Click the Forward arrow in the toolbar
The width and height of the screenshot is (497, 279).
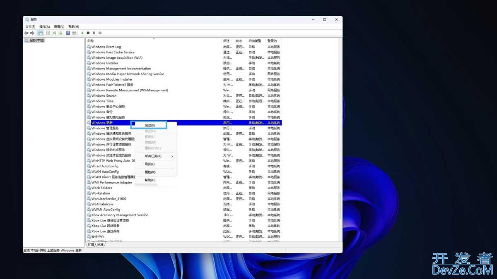pyautogui.click(x=32, y=33)
